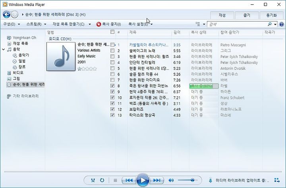286x188 pixels.
Task: Expand the search box dropdown arrow
Action: coord(275,24)
